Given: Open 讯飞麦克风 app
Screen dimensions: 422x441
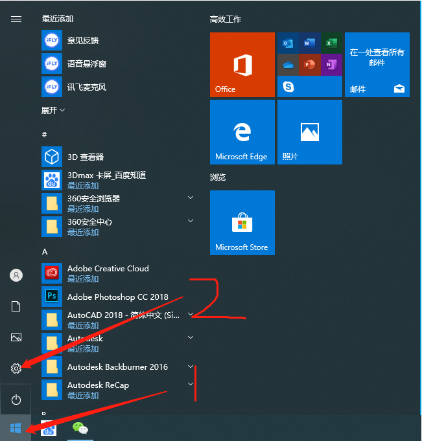Looking at the screenshot, I should click(118, 87).
